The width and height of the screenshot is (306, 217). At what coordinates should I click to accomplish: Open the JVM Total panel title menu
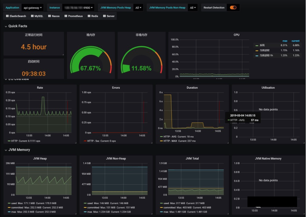[x=192, y=158]
